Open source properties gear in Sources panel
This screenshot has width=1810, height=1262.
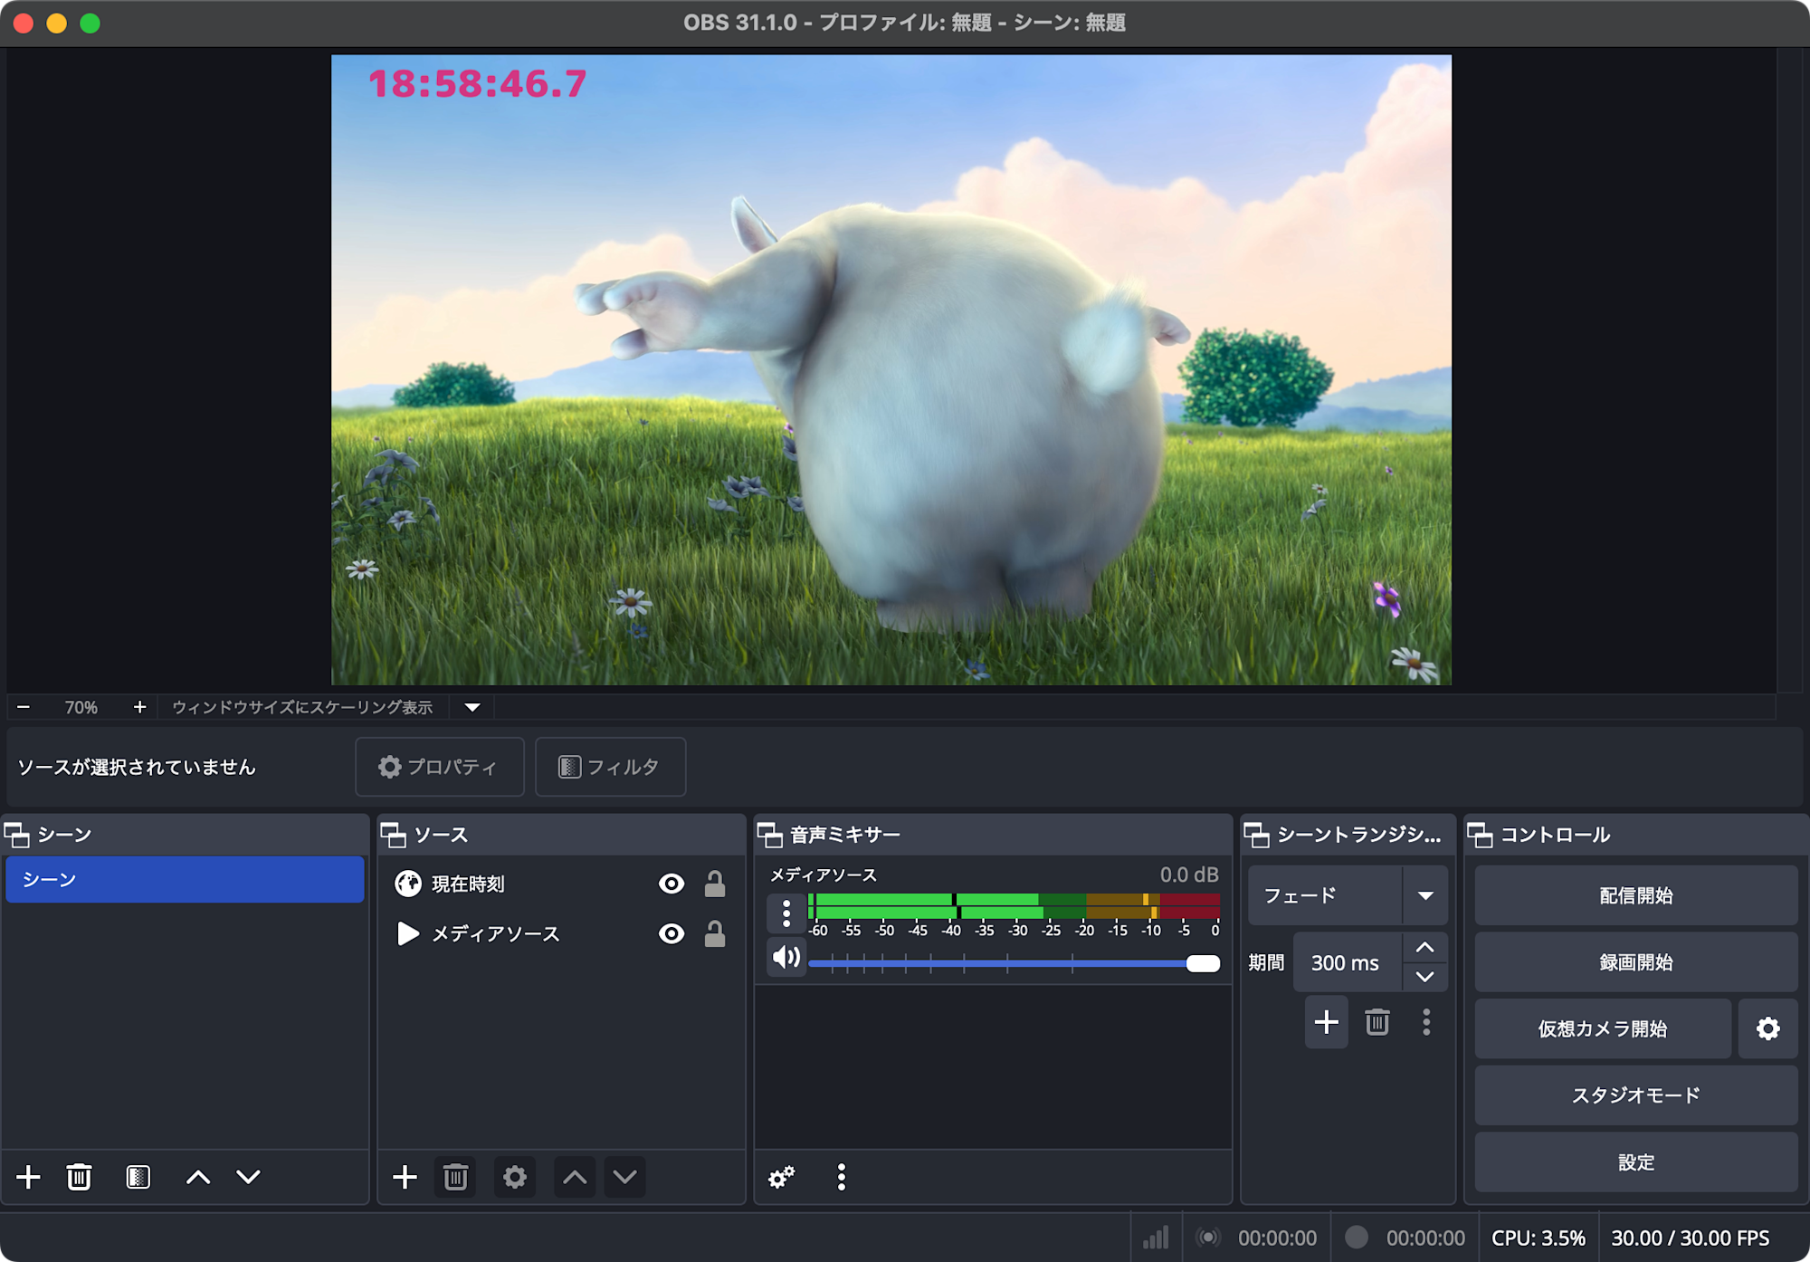tap(514, 1177)
